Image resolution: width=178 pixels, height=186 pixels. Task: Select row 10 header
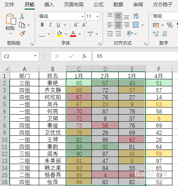click(x=5, y=139)
